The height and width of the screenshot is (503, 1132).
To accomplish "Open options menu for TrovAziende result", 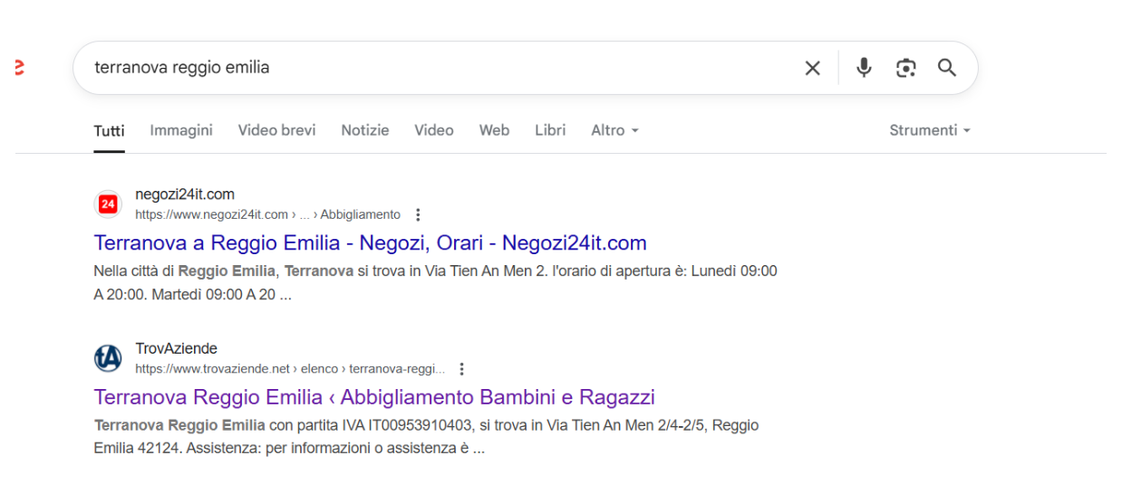I will tap(462, 369).
